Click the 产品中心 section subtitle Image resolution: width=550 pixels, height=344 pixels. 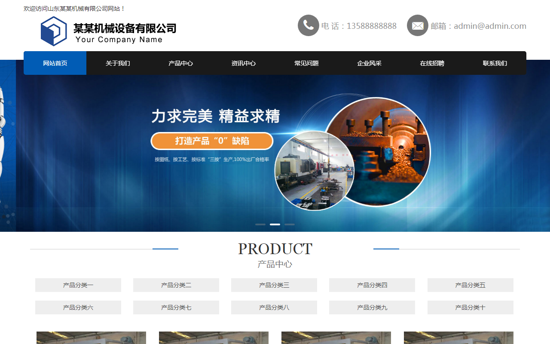tap(275, 264)
